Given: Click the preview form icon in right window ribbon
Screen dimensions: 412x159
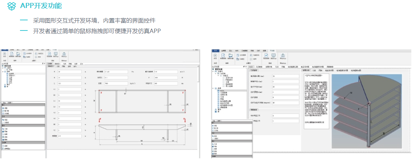Looking at the screenshot, I should tap(266, 55).
